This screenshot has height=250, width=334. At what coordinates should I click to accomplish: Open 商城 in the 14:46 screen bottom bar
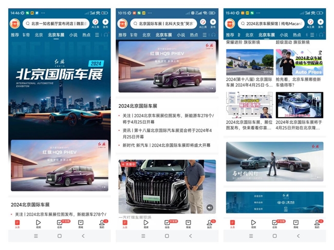click(x=81, y=224)
